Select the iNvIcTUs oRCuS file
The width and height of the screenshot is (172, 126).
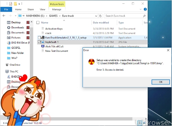coord(54,46)
